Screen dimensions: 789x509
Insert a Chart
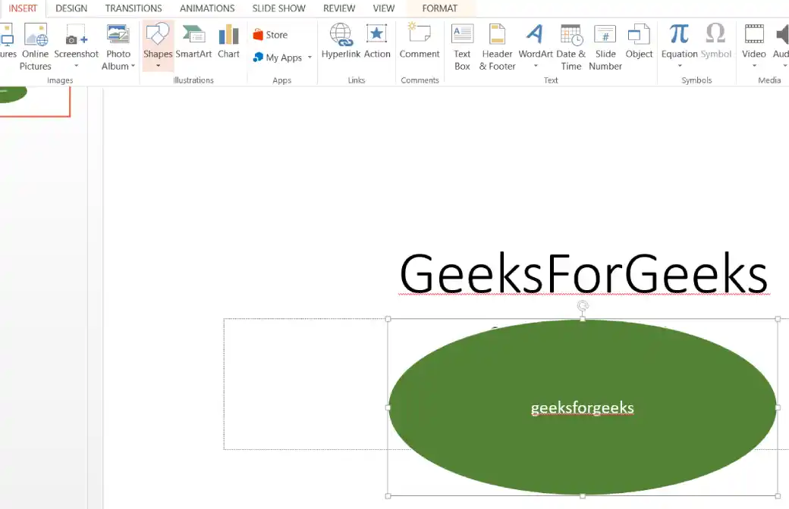228,41
